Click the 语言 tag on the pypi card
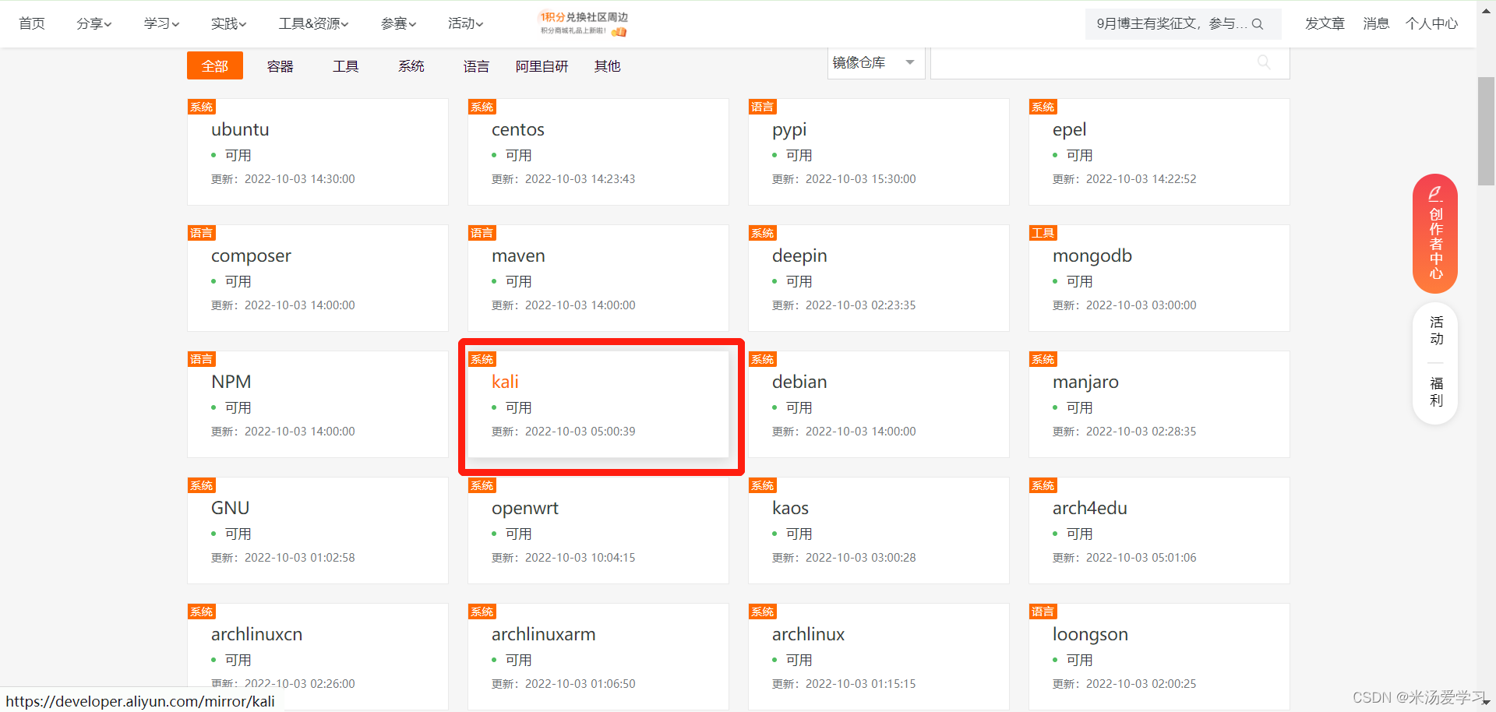This screenshot has width=1496, height=712. [x=763, y=107]
